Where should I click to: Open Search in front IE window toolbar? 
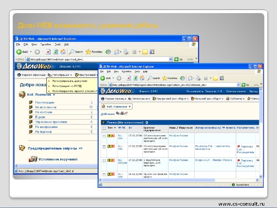(154, 78)
